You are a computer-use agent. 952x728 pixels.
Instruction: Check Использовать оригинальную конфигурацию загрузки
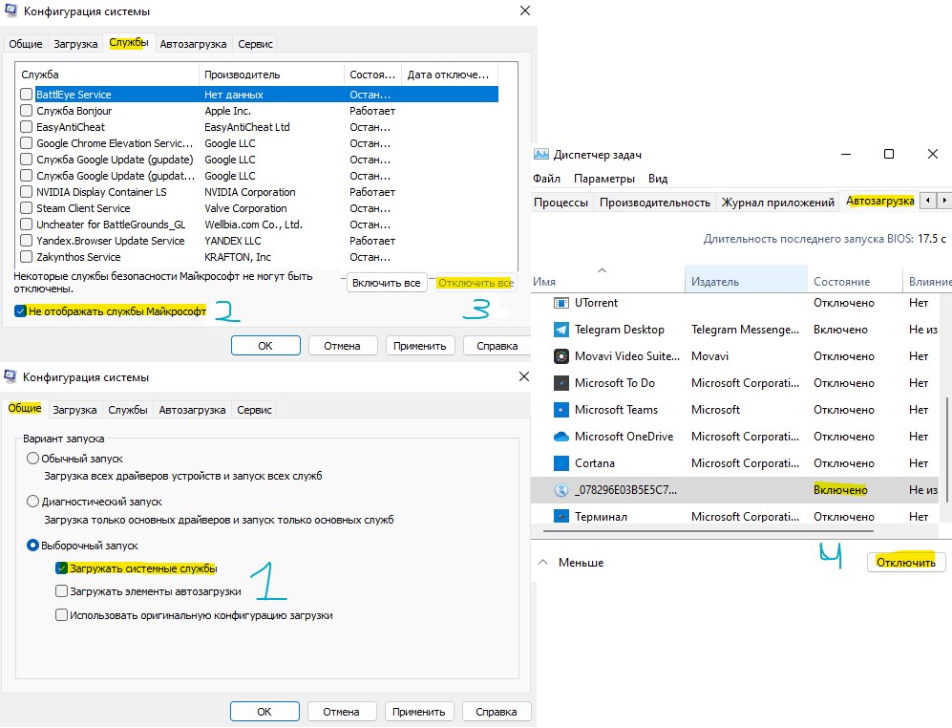click(61, 615)
